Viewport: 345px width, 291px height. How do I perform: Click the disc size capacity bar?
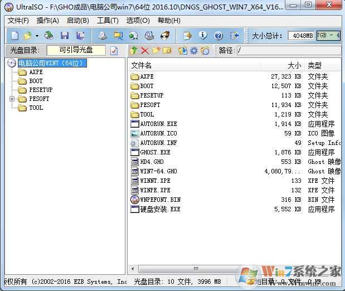328,36
